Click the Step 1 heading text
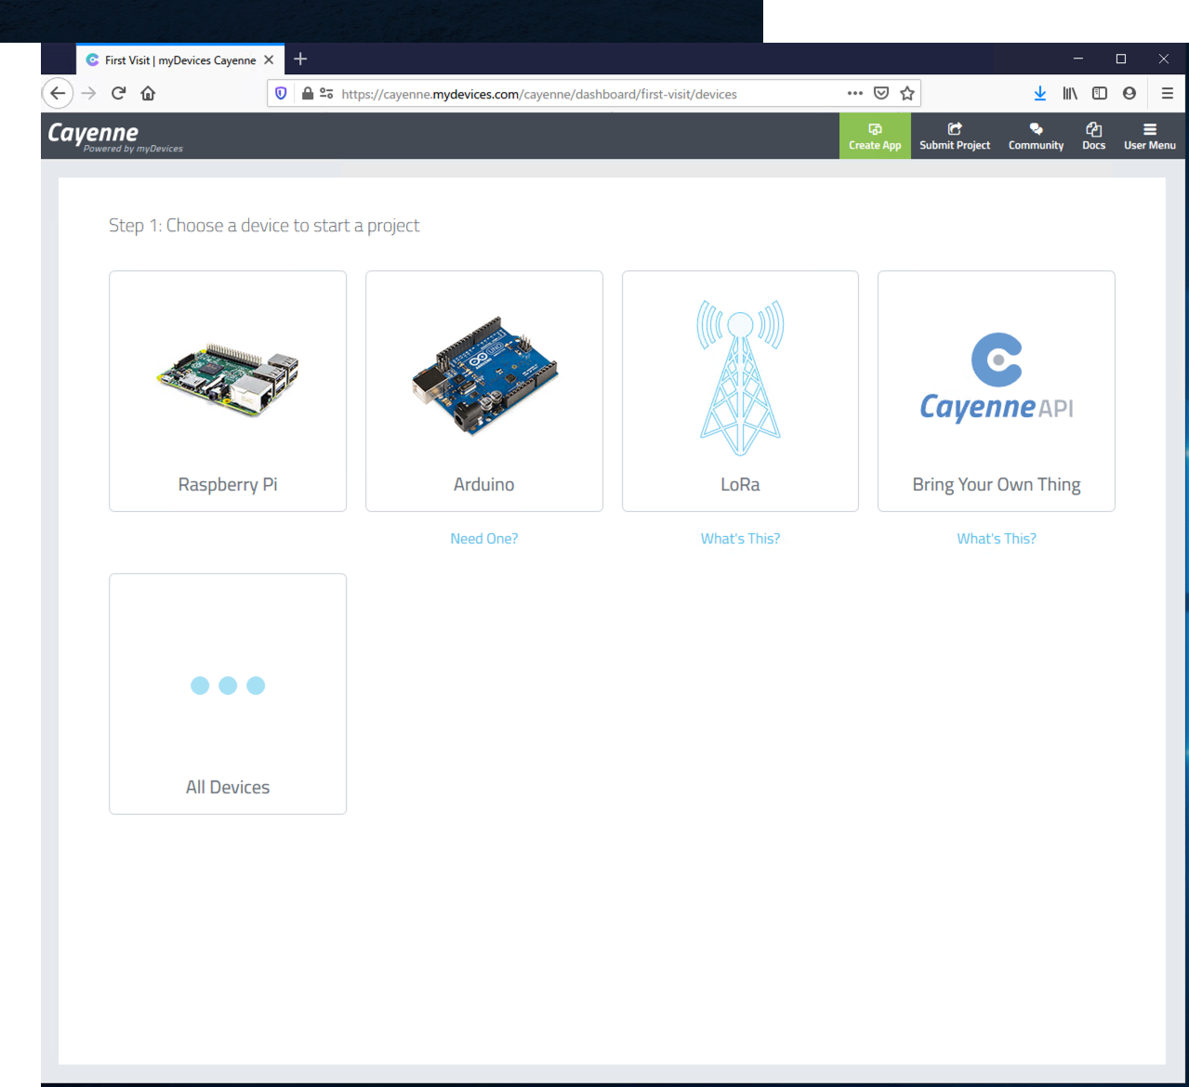 [264, 226]
